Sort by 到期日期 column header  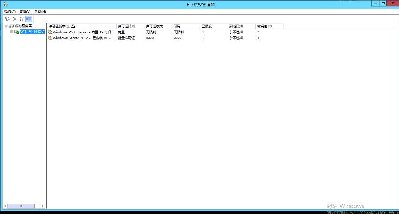[241, 26]
